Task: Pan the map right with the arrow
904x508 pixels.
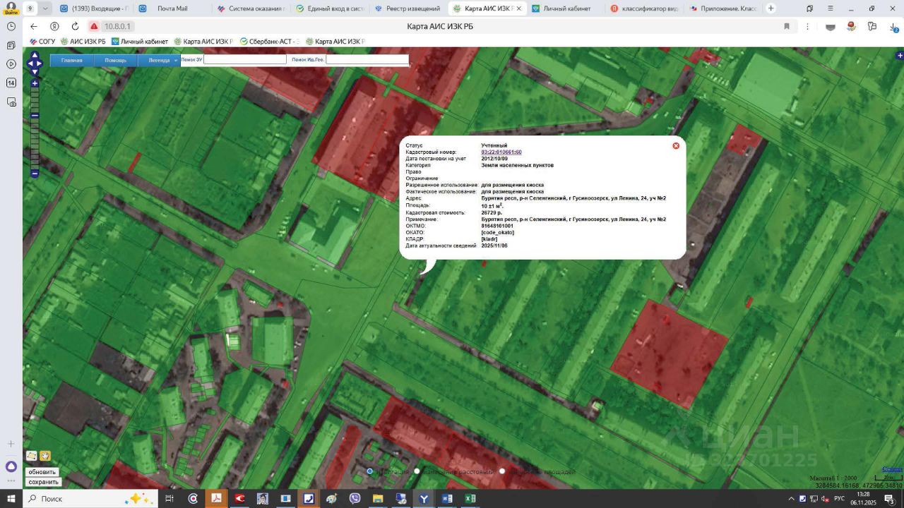Action: point(40,64)
